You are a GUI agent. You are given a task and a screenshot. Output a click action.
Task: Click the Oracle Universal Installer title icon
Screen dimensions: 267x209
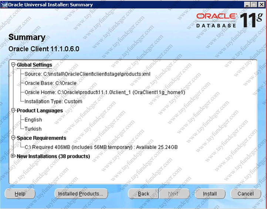pyautogui.click(x=4, y=4)
